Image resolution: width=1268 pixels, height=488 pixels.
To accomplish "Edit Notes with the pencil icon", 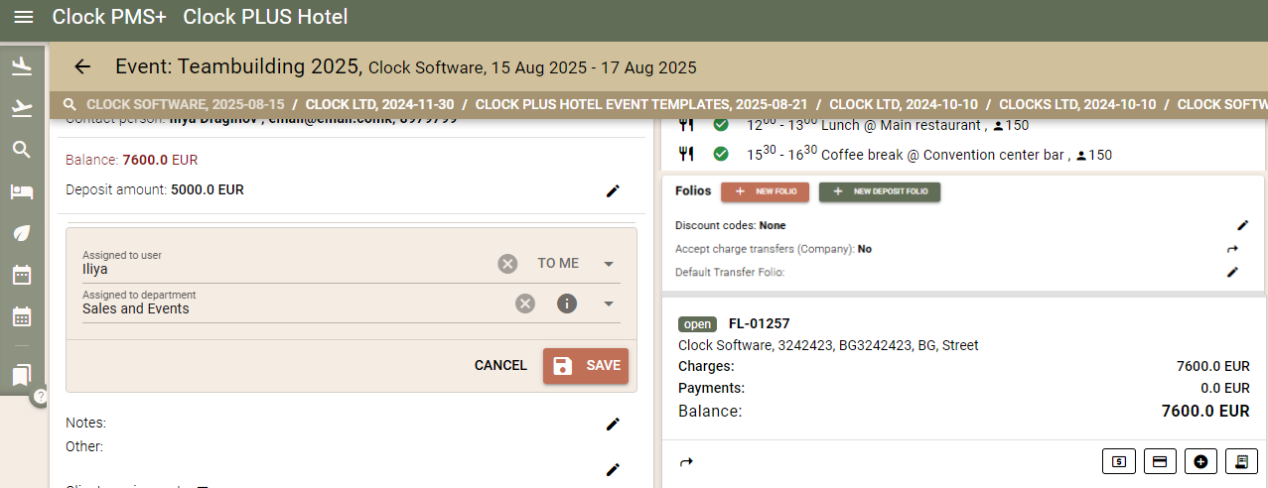I will click(x=613, y=425).
